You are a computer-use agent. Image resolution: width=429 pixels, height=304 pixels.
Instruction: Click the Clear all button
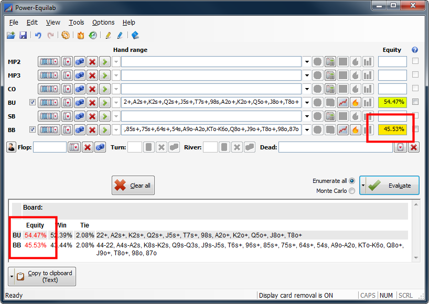[x=133, y=186]
